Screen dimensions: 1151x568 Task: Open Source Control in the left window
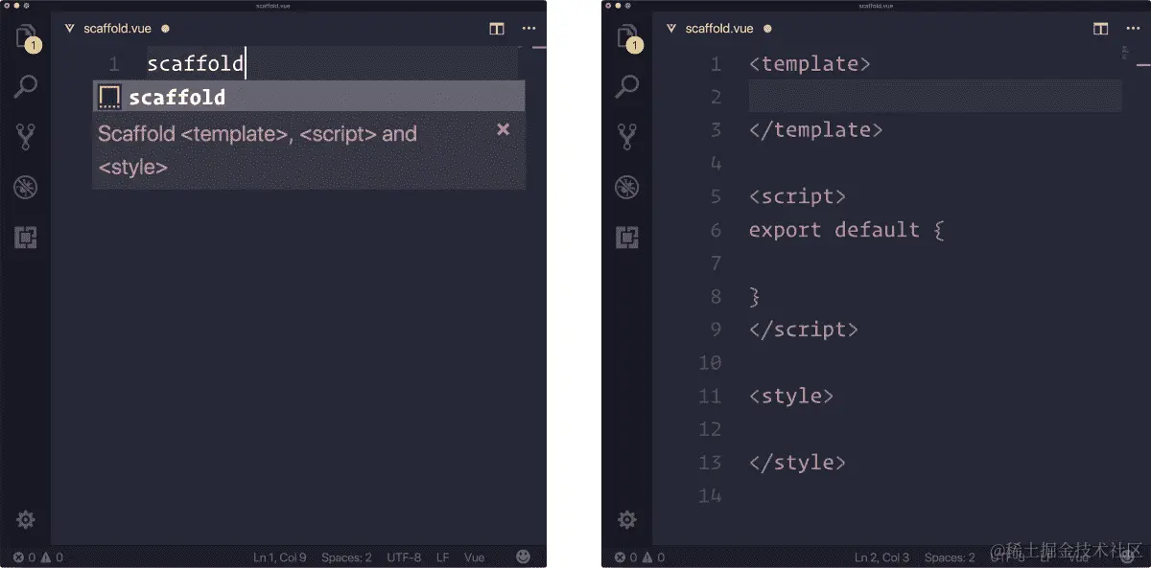[x=26, y=137]
